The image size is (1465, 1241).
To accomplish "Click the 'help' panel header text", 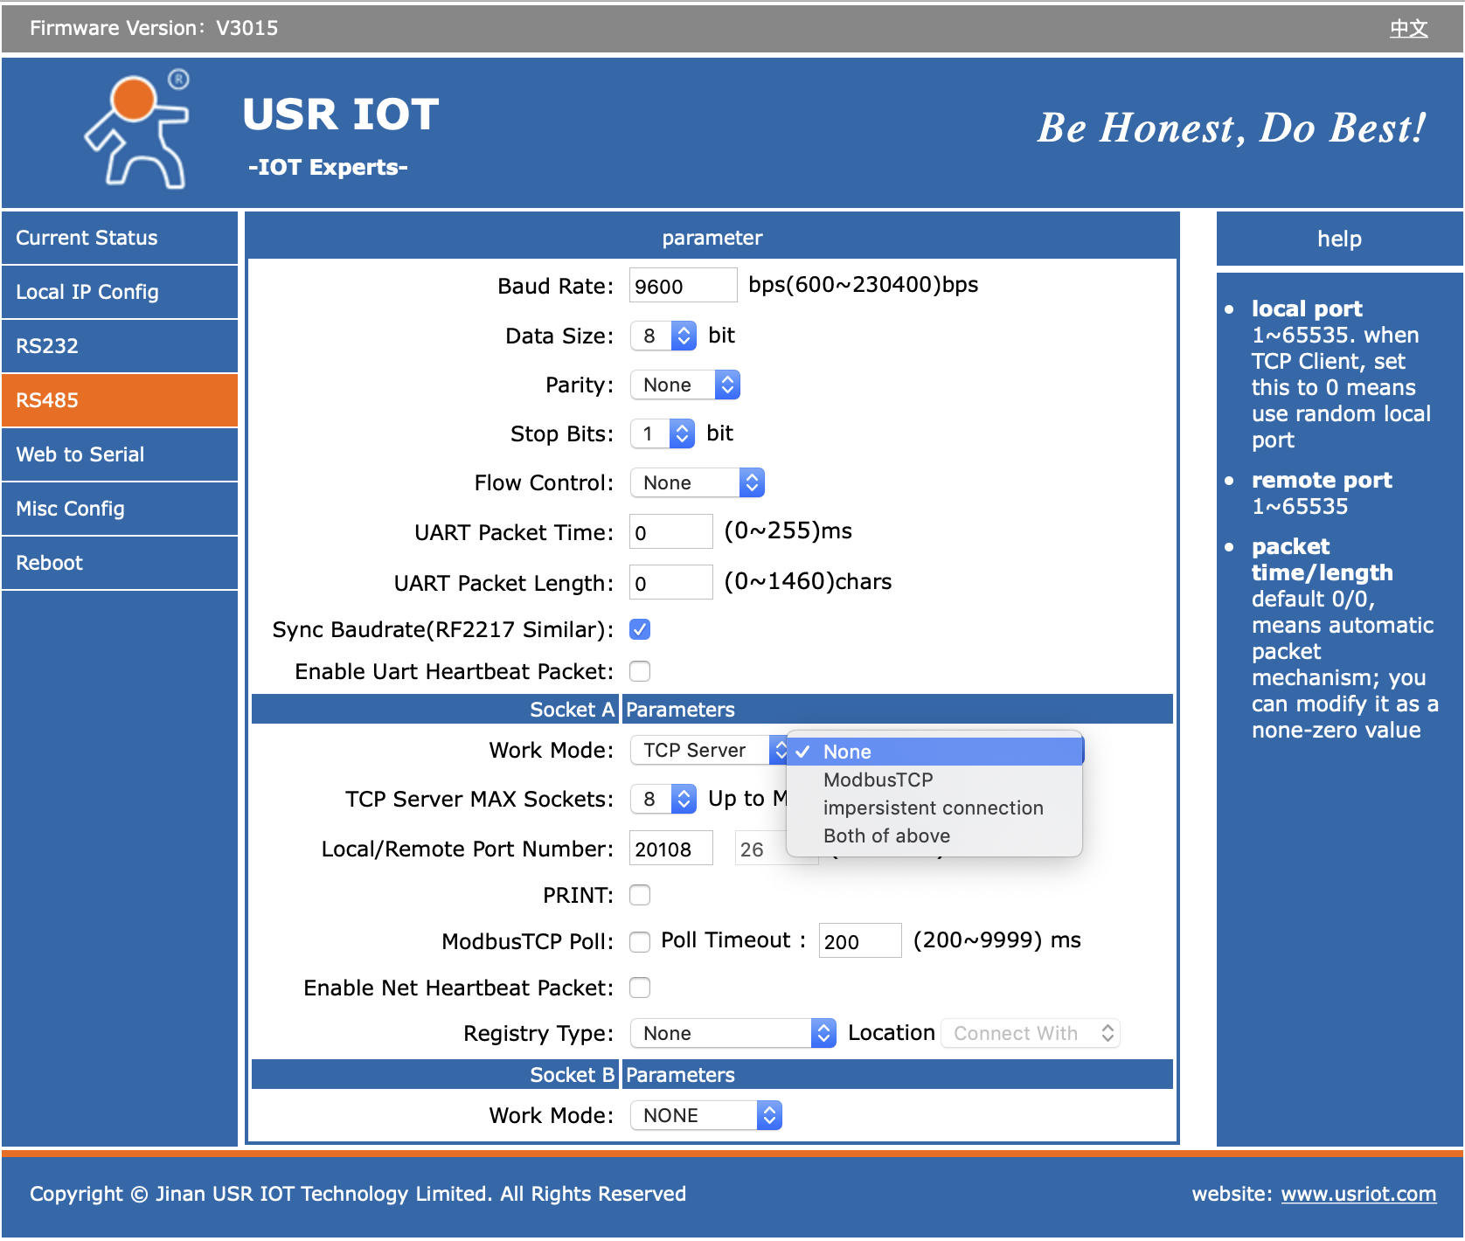I will pos(1339,239).
